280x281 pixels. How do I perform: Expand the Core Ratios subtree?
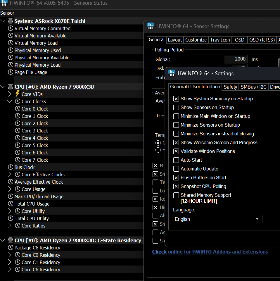pos(10,226)
